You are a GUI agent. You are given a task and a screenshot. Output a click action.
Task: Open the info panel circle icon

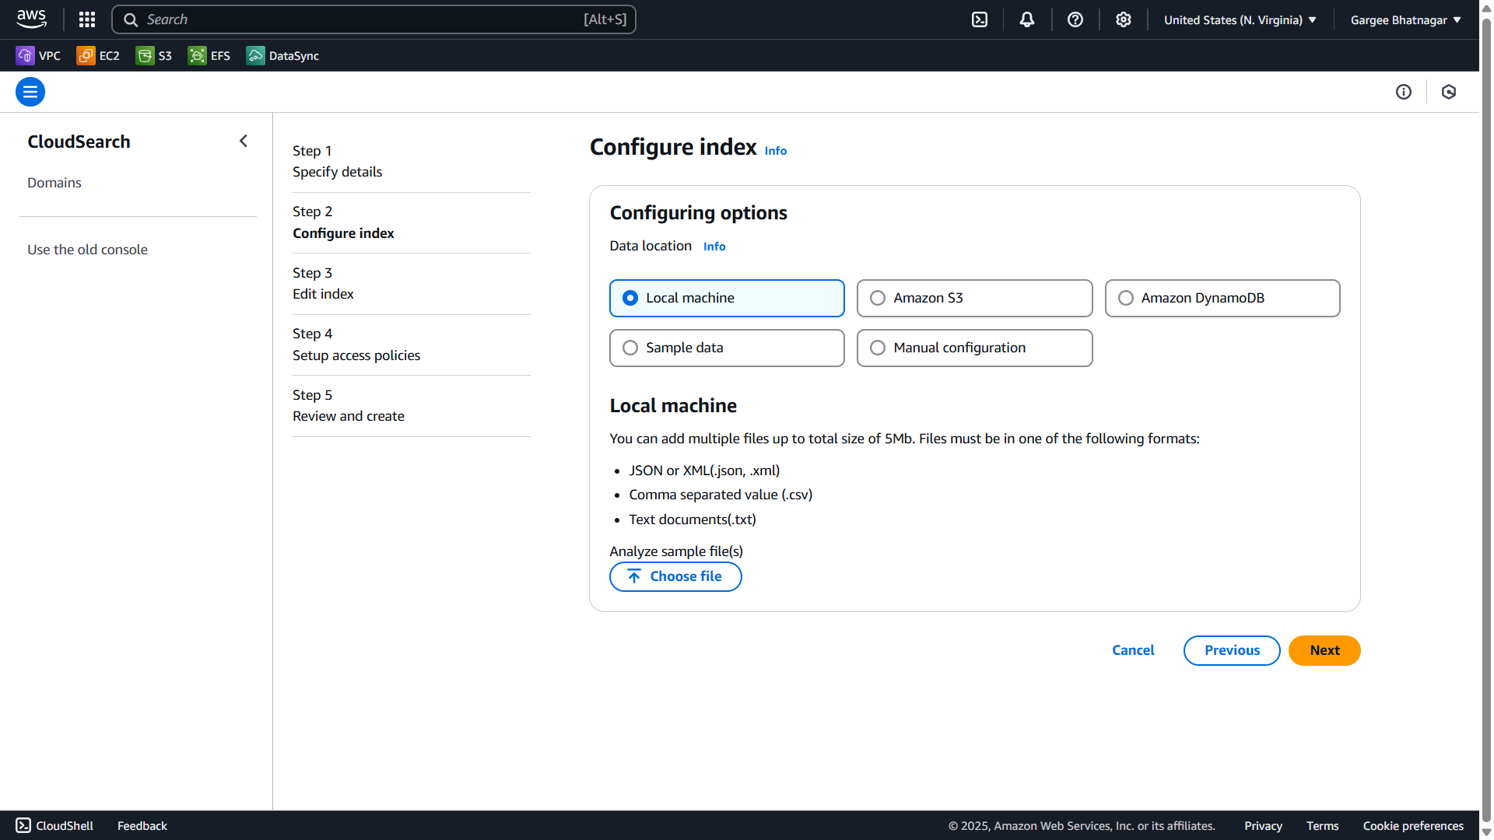point(1404,92)
